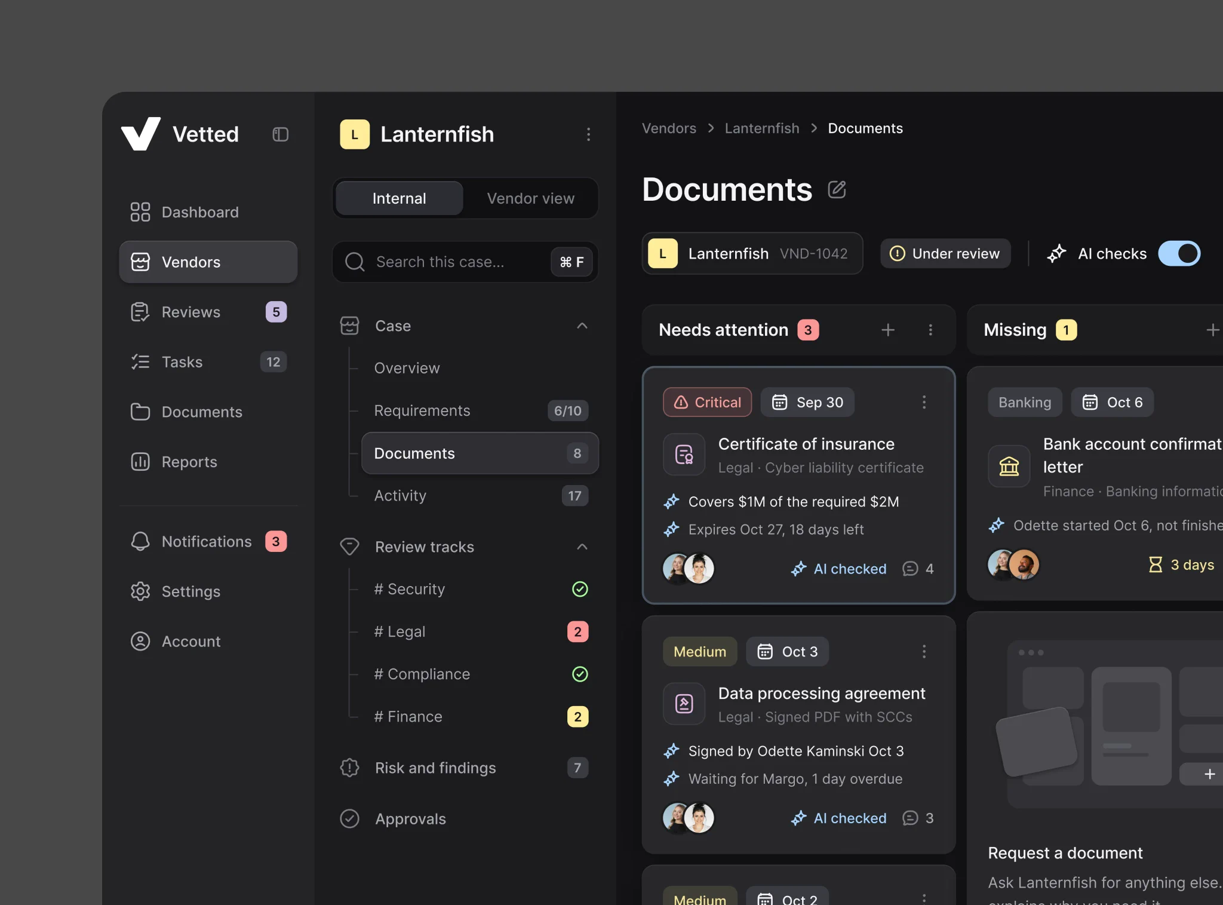Open the # Security review track
The image size is (1223, 905).
pyautogui.click(x=480, y=589)
